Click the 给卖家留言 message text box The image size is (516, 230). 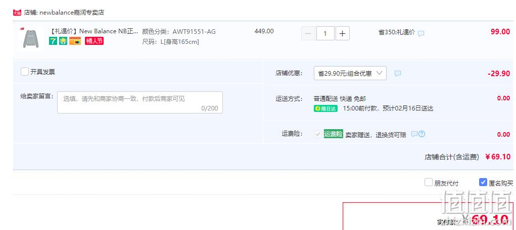[x=140, y=102]
